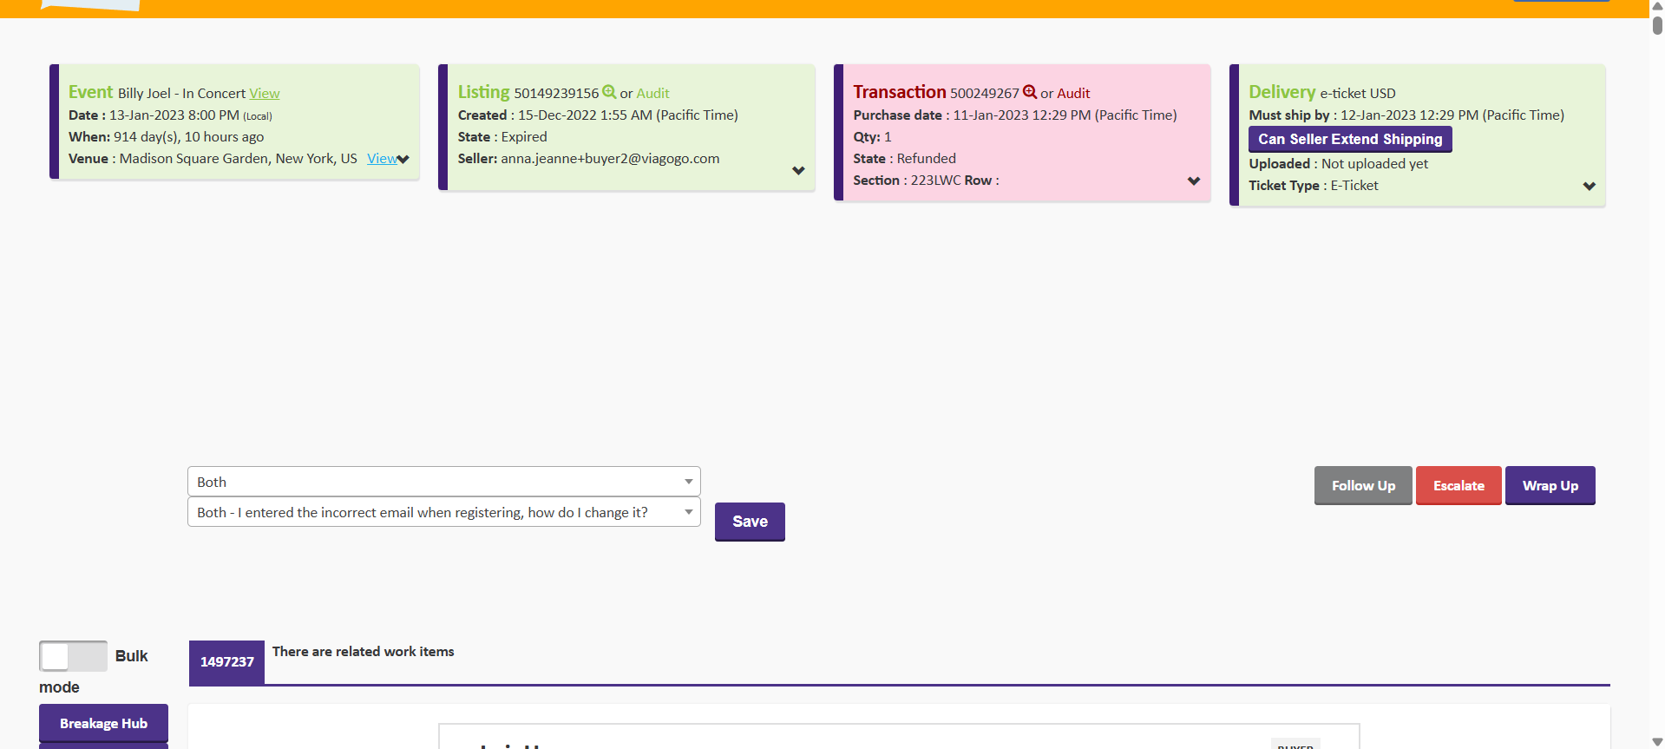Click the Save button
Image resolution: width=1665 pixels, height=749 pixels.
(750, 522)
